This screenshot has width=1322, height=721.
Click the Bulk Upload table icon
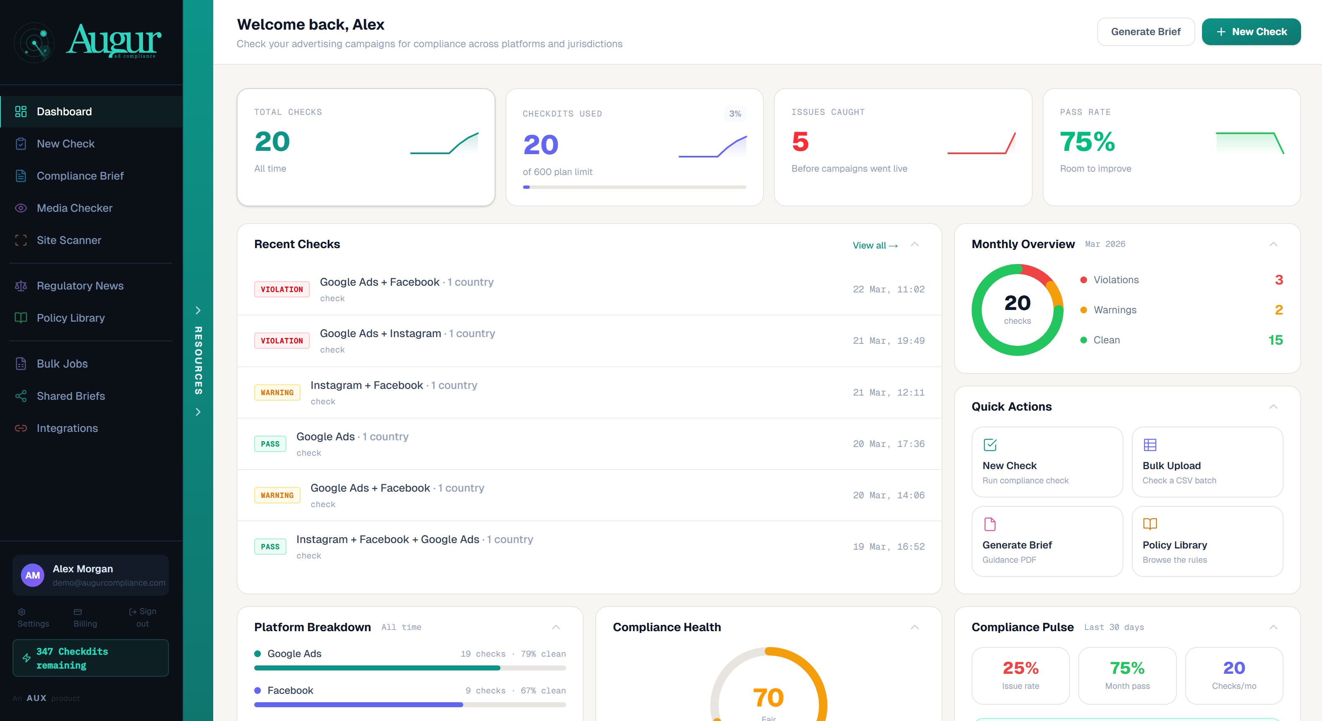(1150, 444)
